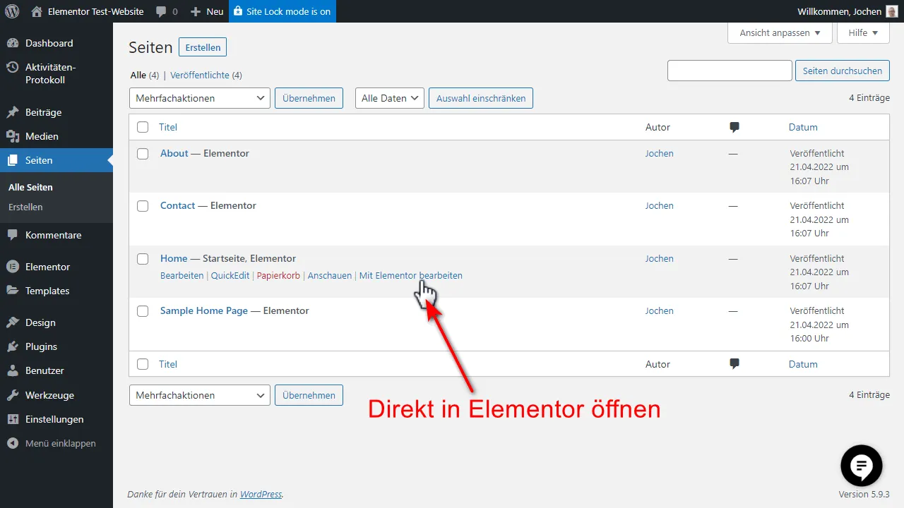
Task: Click the bottom Übernehmen button
Action: (309, 395)
